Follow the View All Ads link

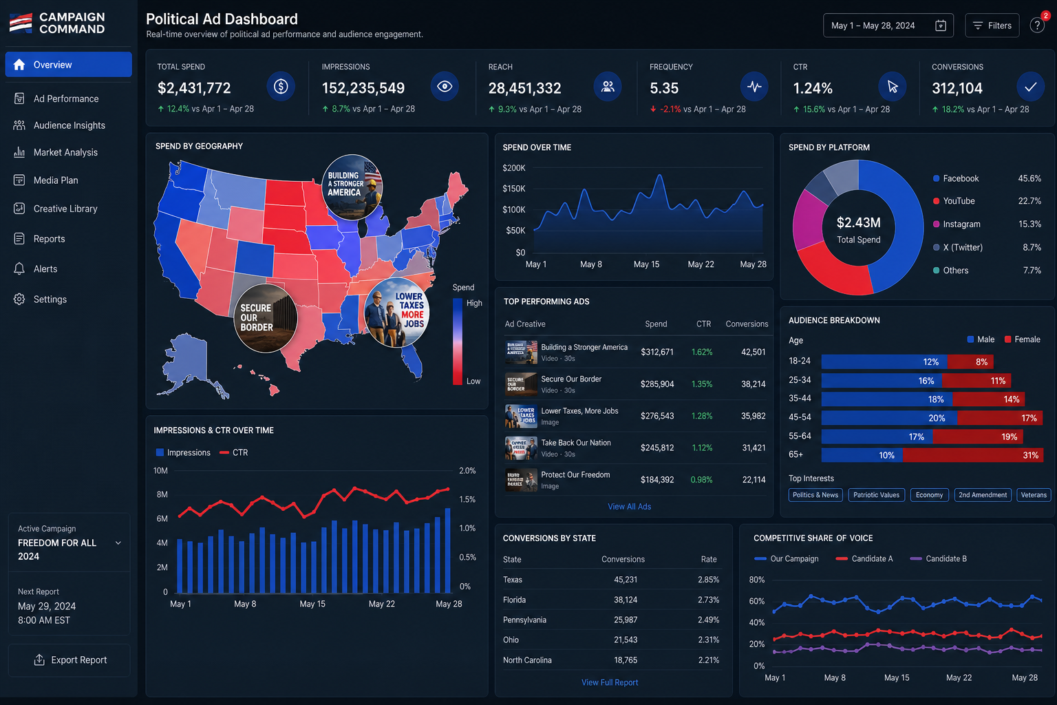pos(629,507)
